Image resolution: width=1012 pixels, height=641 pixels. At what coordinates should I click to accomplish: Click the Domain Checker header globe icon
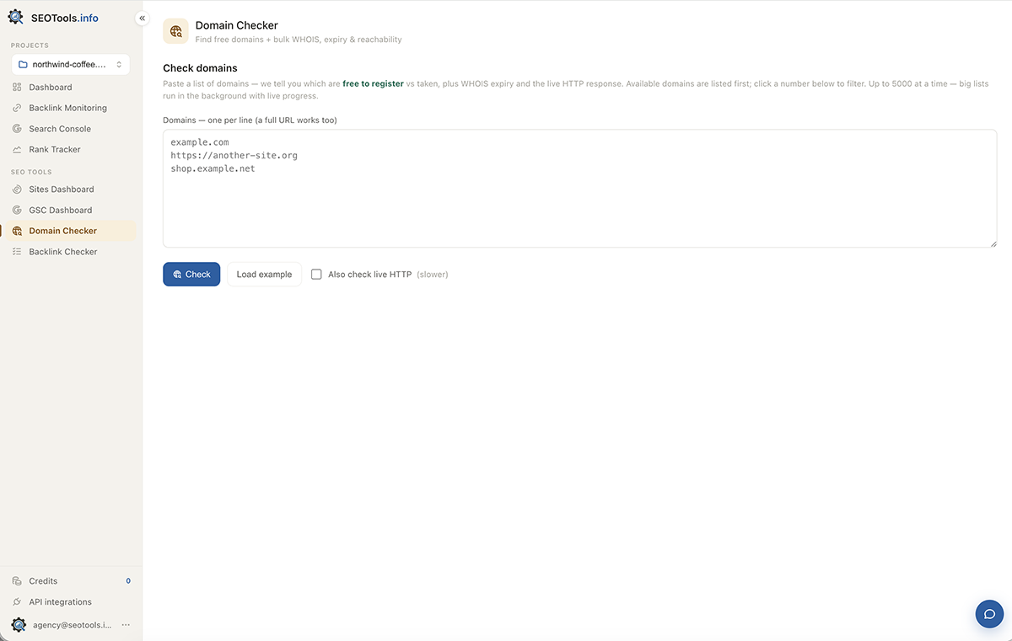point(175,31)
